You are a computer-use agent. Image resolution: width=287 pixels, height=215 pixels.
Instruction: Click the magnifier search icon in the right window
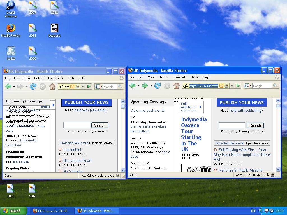pos(276,86)
